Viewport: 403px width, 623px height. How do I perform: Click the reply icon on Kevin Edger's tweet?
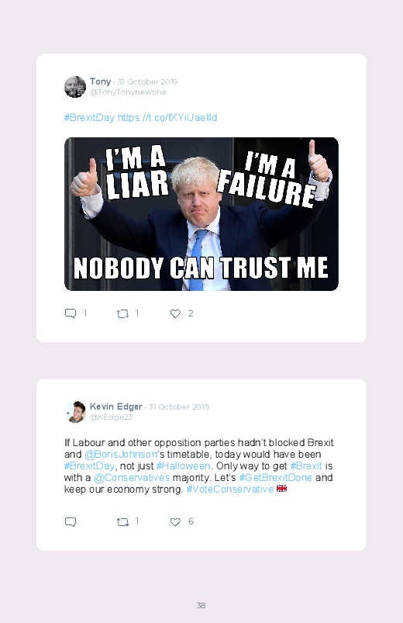point(71,521)
